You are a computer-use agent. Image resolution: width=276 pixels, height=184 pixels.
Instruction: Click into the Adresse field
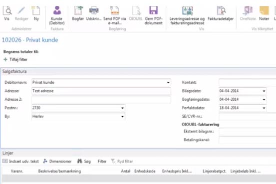101,91
